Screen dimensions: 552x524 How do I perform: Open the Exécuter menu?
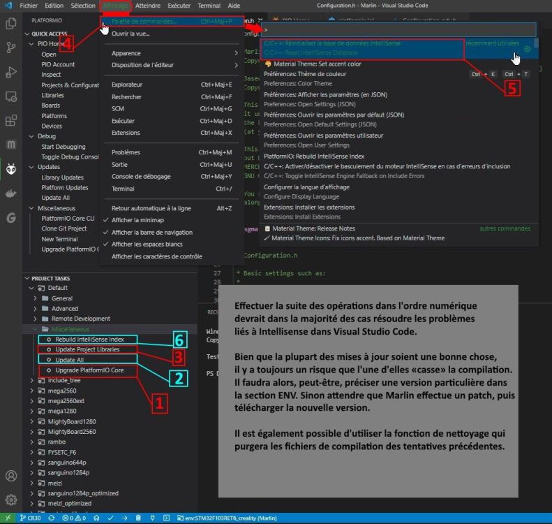click(179, 6)
